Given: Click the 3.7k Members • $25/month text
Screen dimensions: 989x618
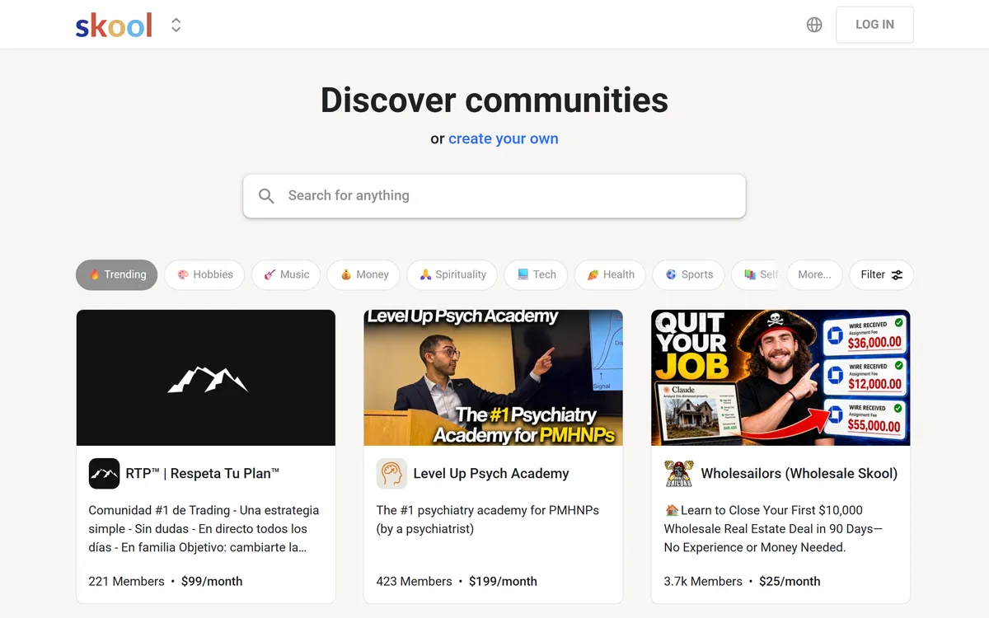Looking at the screenshot, I should (742, 582).
